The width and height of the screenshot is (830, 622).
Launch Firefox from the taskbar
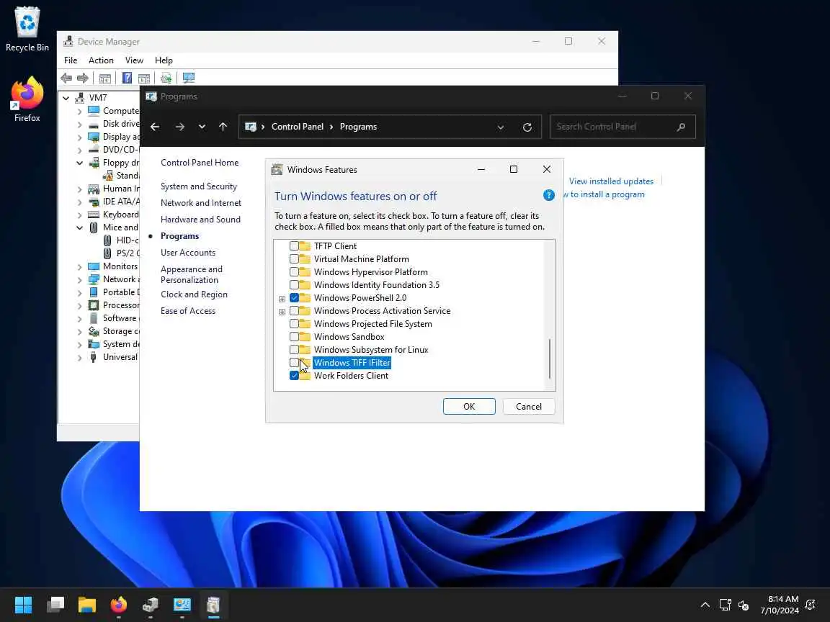coord(119,605)
